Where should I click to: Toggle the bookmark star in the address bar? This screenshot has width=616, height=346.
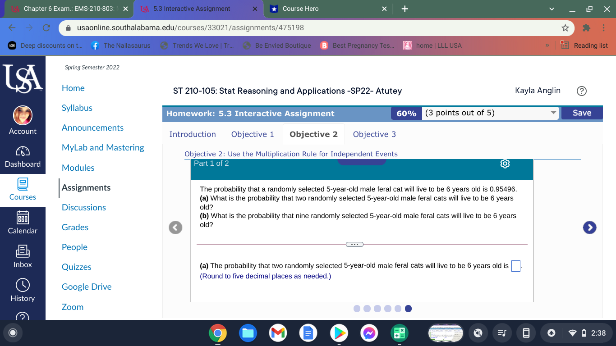(x=565, y=28)
